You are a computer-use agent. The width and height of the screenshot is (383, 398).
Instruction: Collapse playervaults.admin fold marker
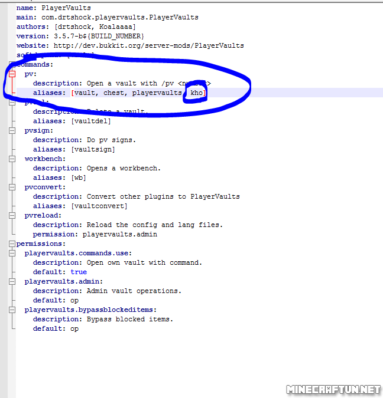pyautogui.click(x=12, y=281)
